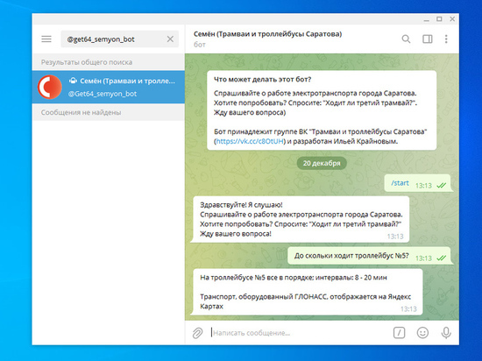Image resolution: width=482 pixels, height=361 pixels.
Task: Click the 20 декабря date badge
Action: [x=322, y=163]
